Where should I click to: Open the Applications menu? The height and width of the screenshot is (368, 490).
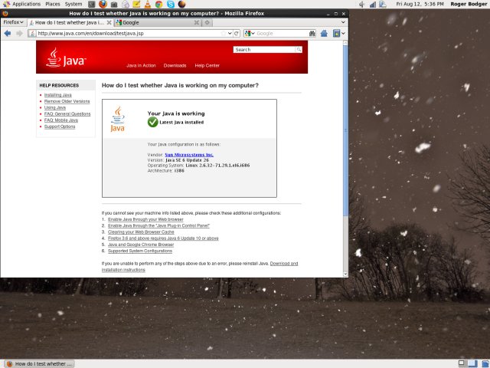[x=27, y=4]
